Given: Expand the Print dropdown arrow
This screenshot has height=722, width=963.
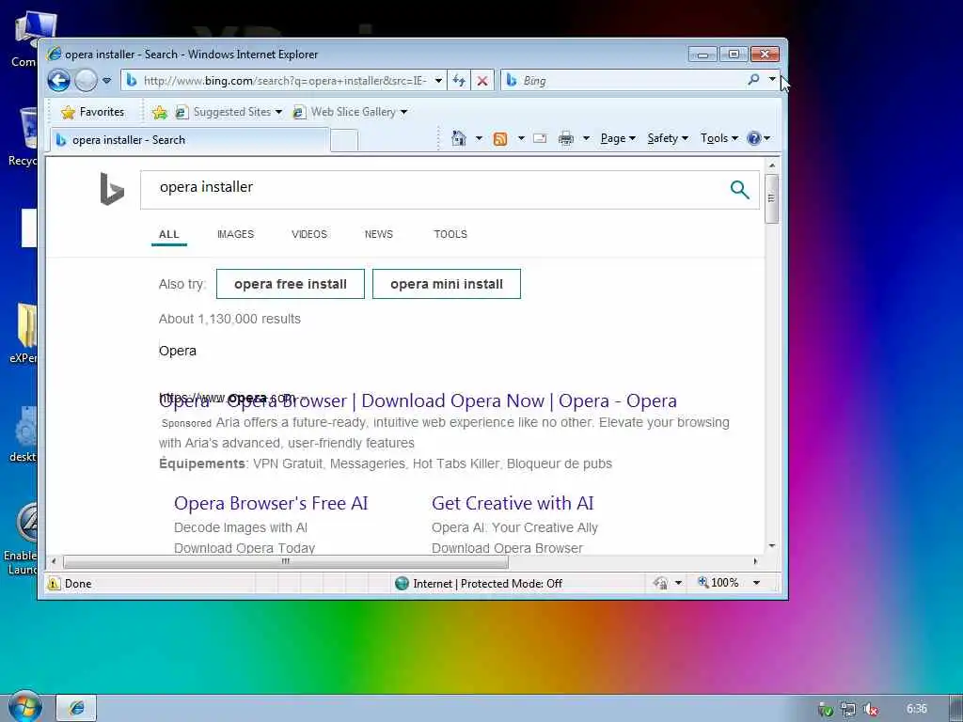Looking at the screenshot, I should (586, 138).
